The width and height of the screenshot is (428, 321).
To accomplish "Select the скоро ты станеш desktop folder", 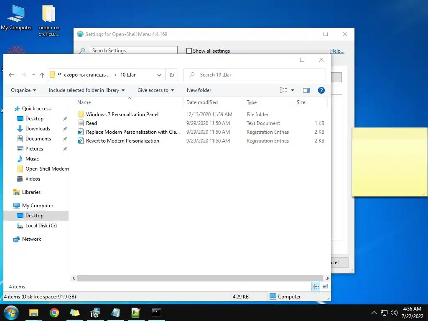I will tap(48, 20).
